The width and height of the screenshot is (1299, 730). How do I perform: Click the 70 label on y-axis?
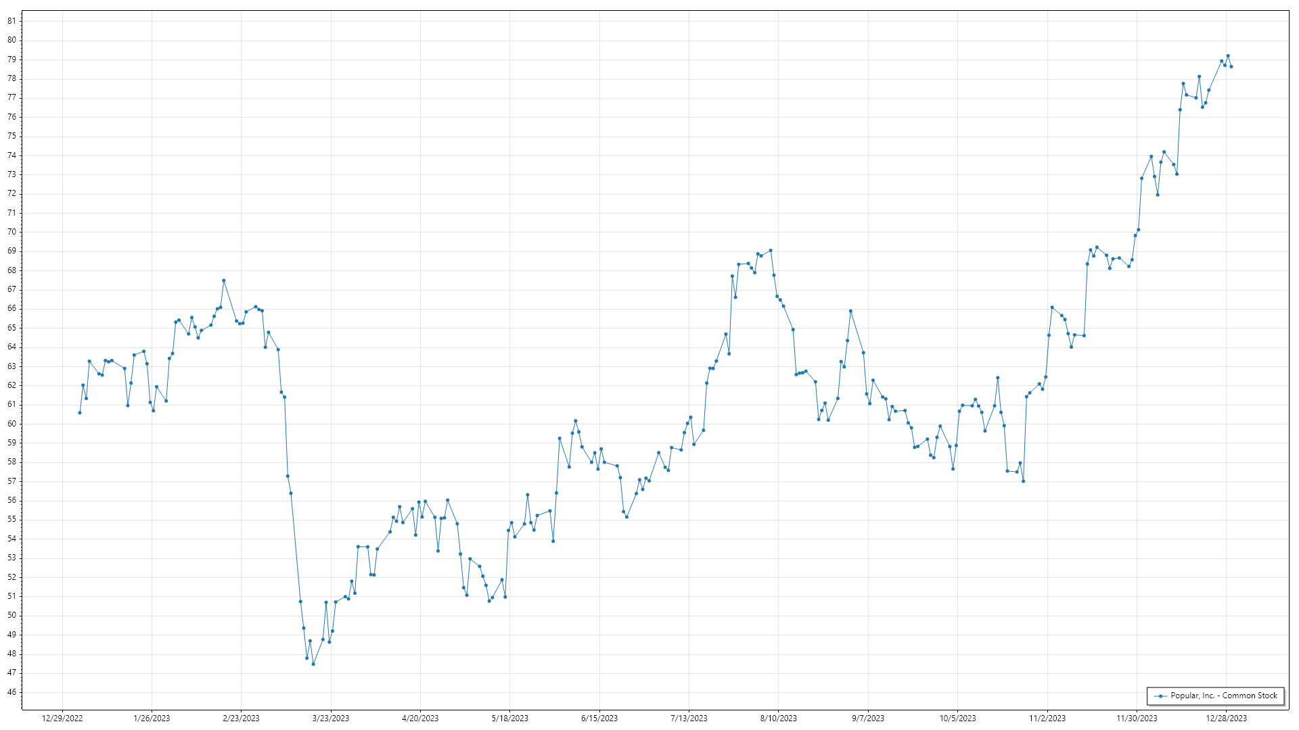pos(12,232)
